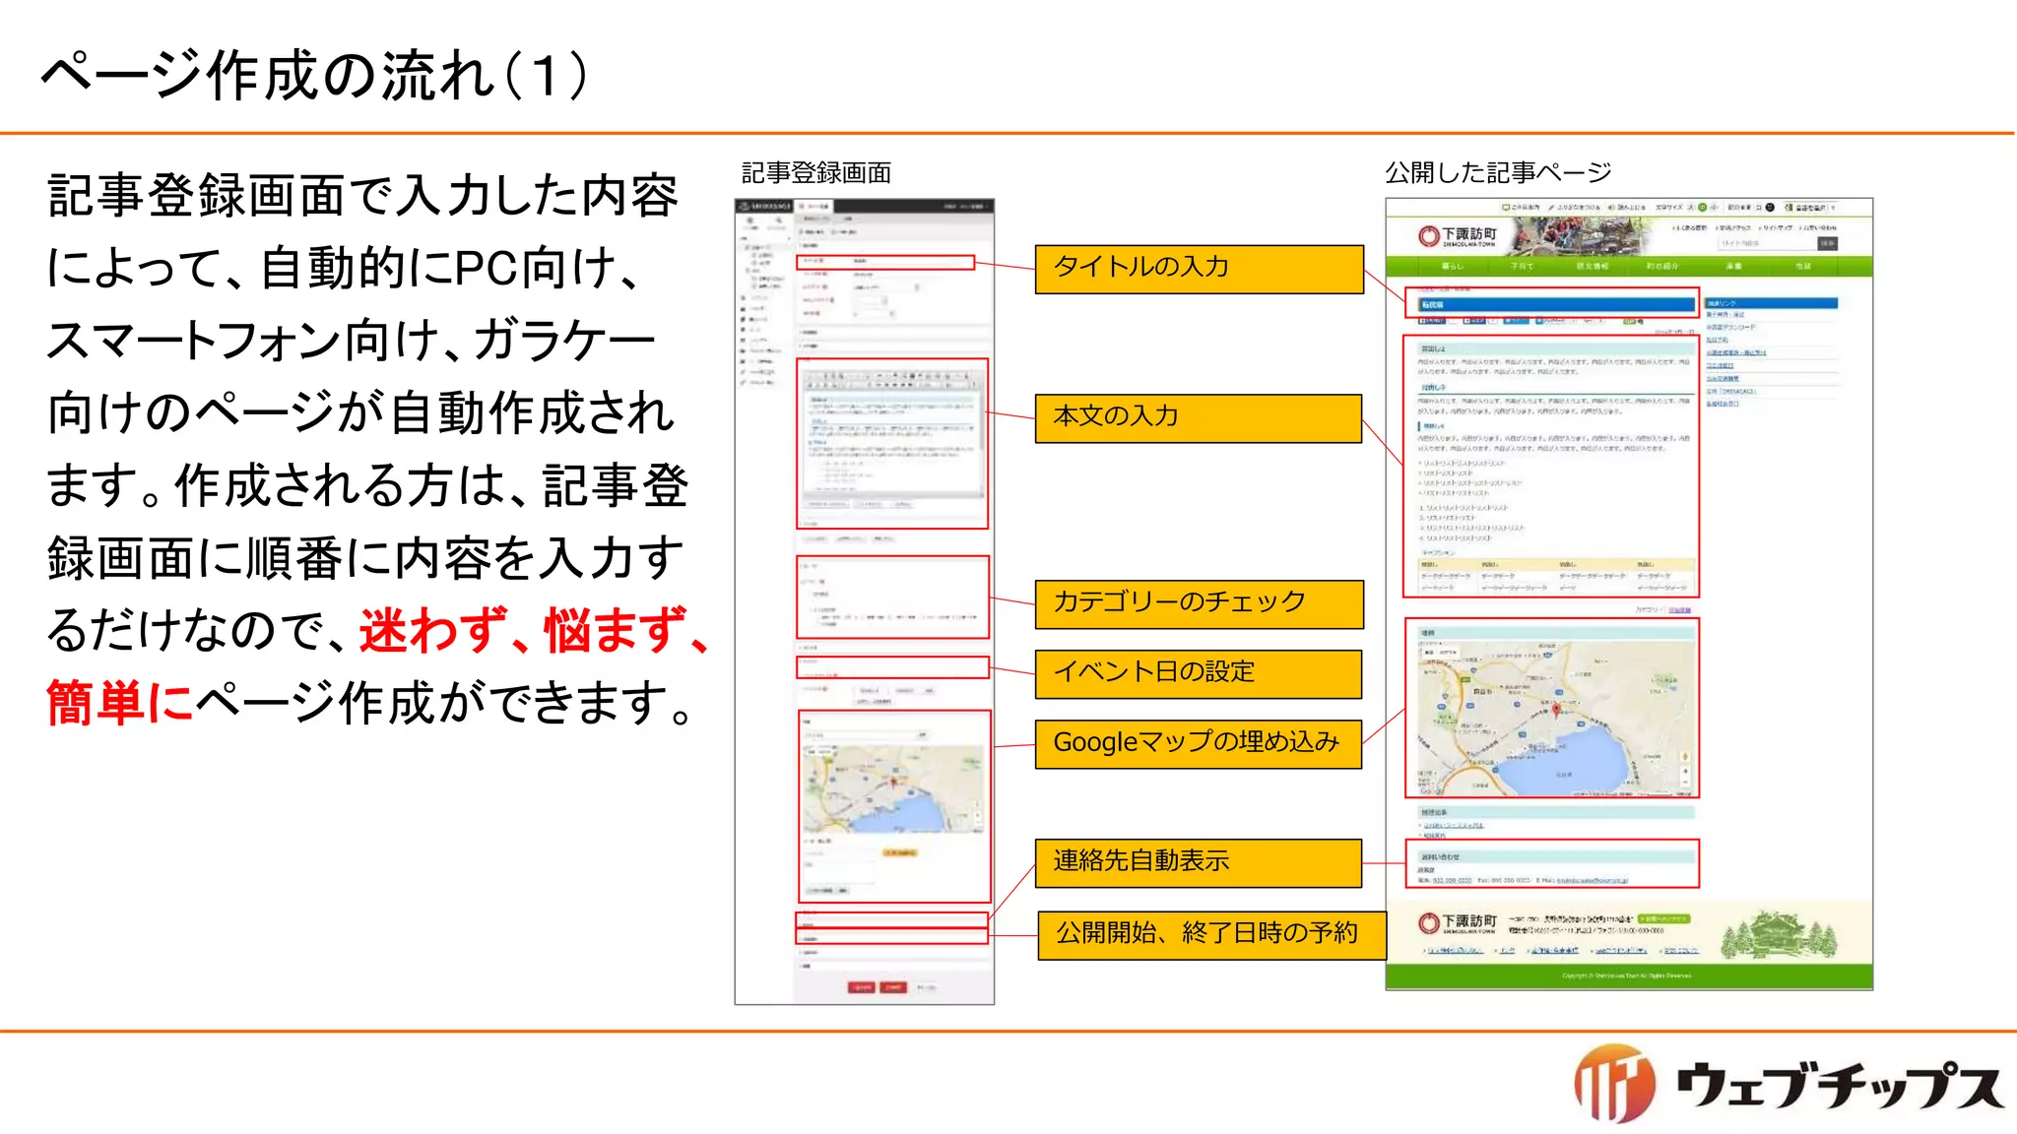Viewport: 2017px width, 1134px height.
Task: Click the site search field on the published page
Action: coord(1767,243)
